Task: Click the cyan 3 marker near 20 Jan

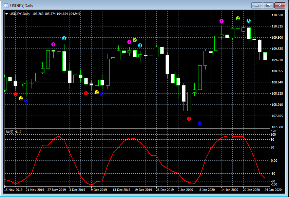Action: [249, 21]
